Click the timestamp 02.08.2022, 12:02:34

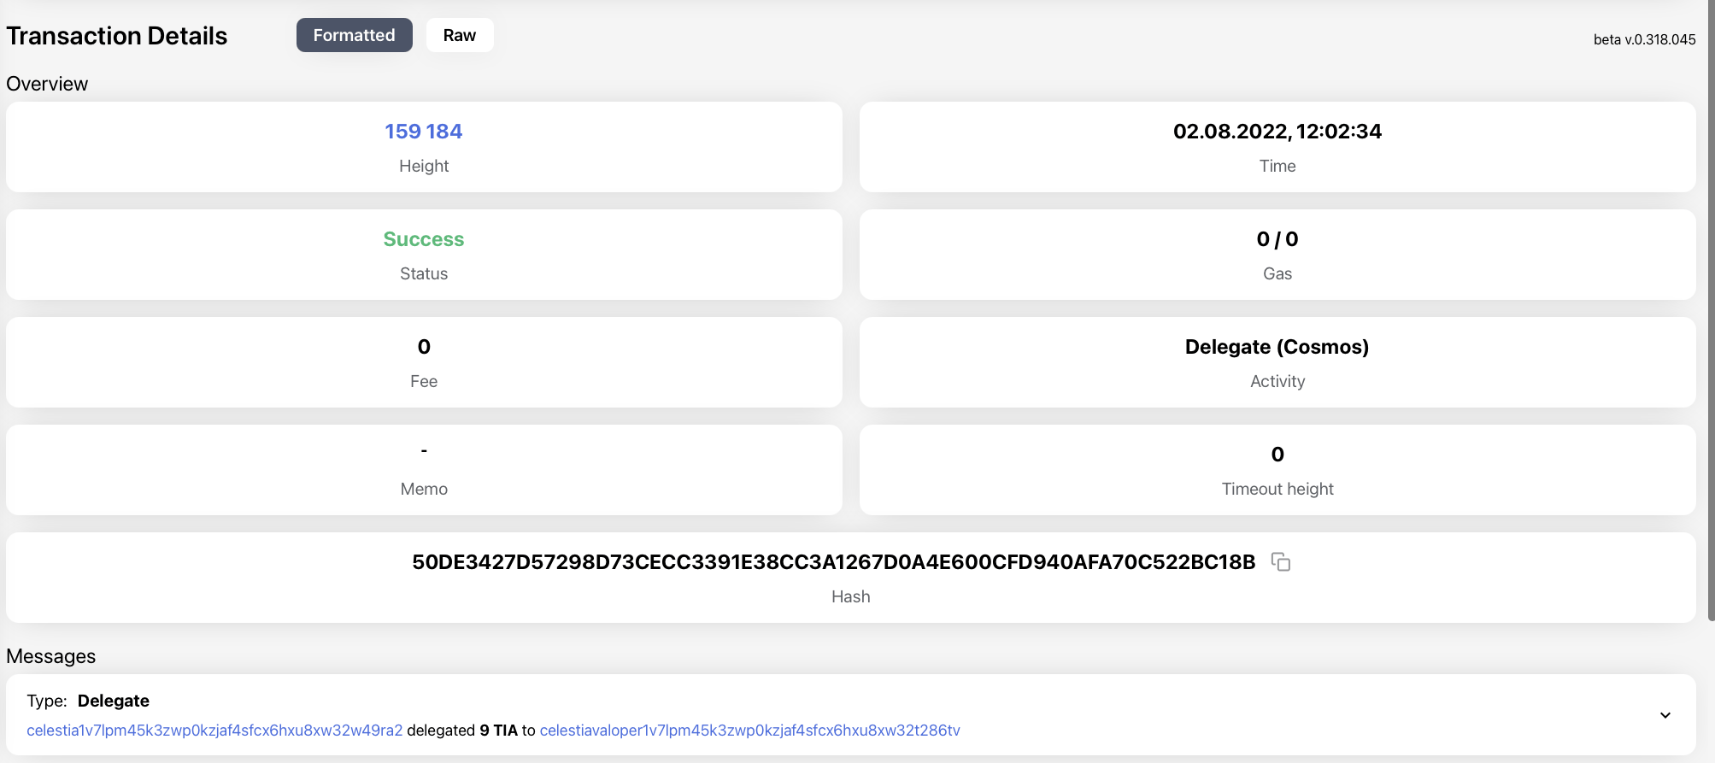[1277, 132]
